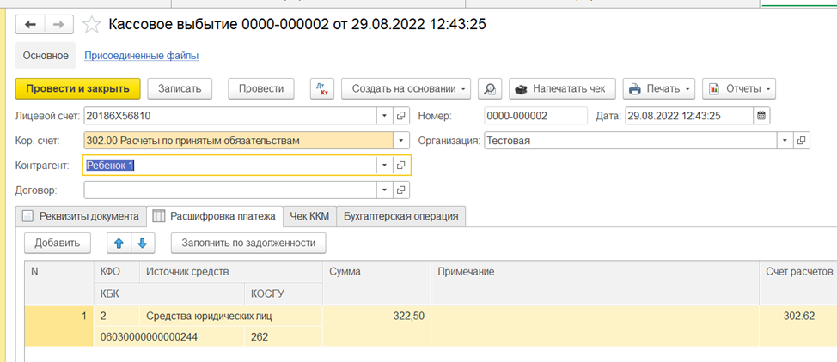This screenshot has width=837, height=362.
Task: Select Счет расчетов cell 302.62
Action: (x=798, y=326)
